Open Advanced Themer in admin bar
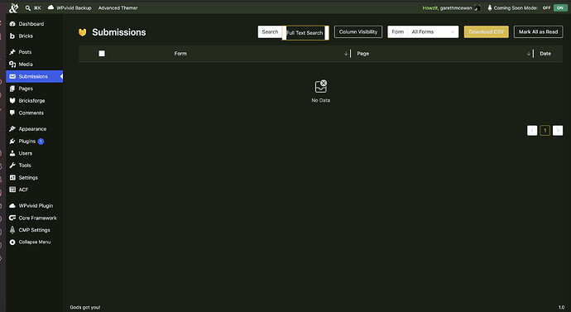 pos(118,7)
